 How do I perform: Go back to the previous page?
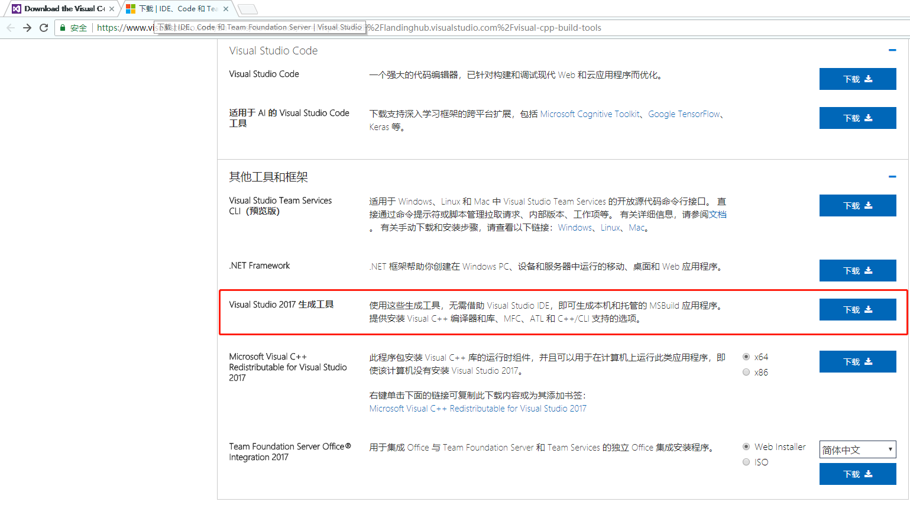(11, 28)
